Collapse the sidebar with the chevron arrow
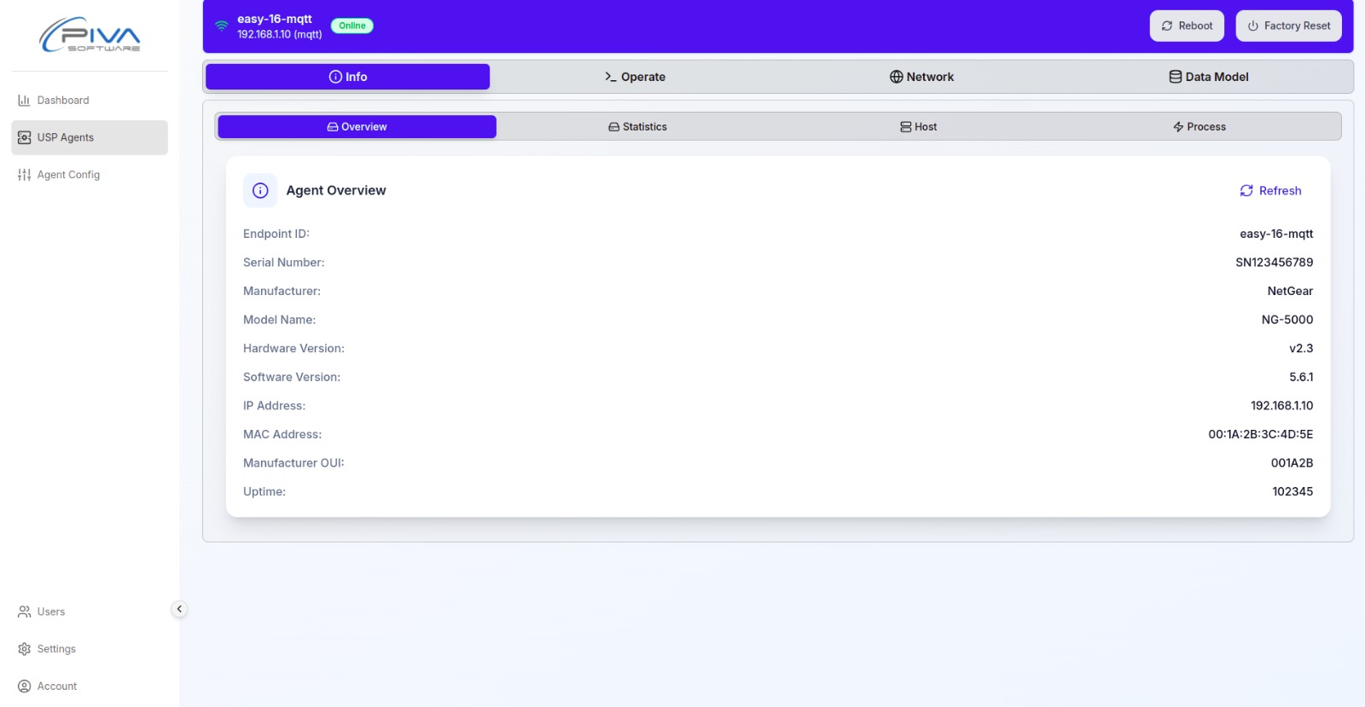Viewport: 1365px width, 707px height. [x=179, y=609]
